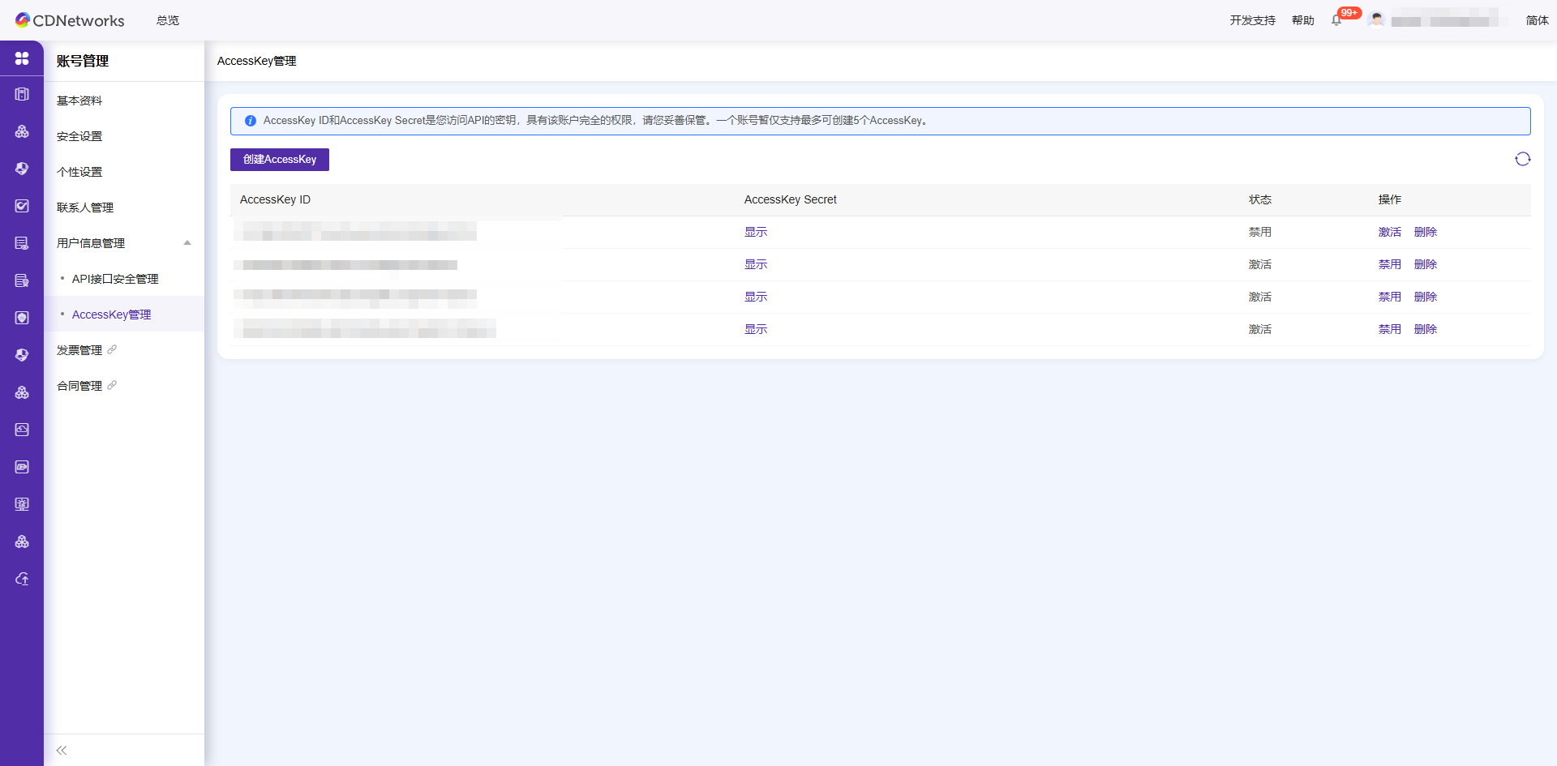
Task: Refresh the AccessKey list
Action: (1522, 159)
